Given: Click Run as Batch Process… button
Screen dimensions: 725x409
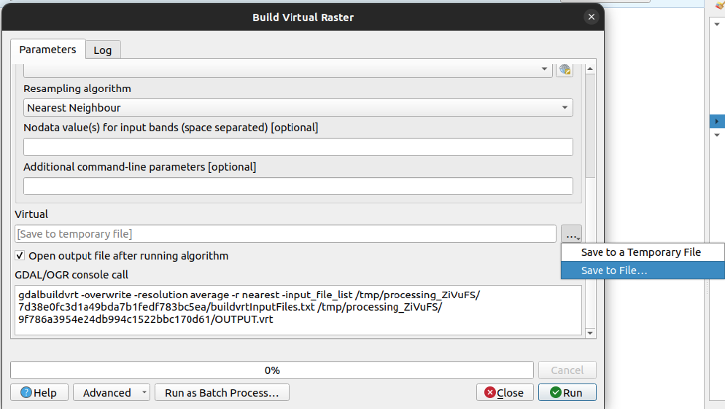Looking at the screenshot, I should tap(222, 392).
